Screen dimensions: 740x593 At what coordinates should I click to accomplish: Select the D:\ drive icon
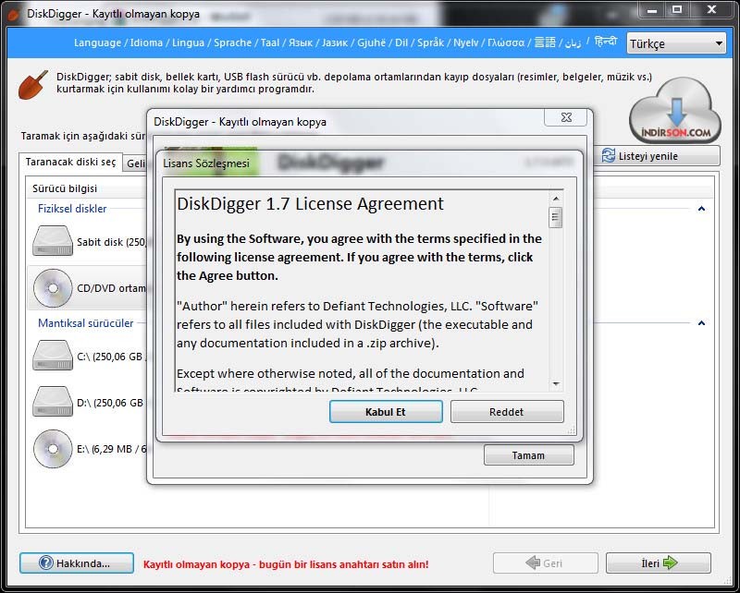point(53,402)
